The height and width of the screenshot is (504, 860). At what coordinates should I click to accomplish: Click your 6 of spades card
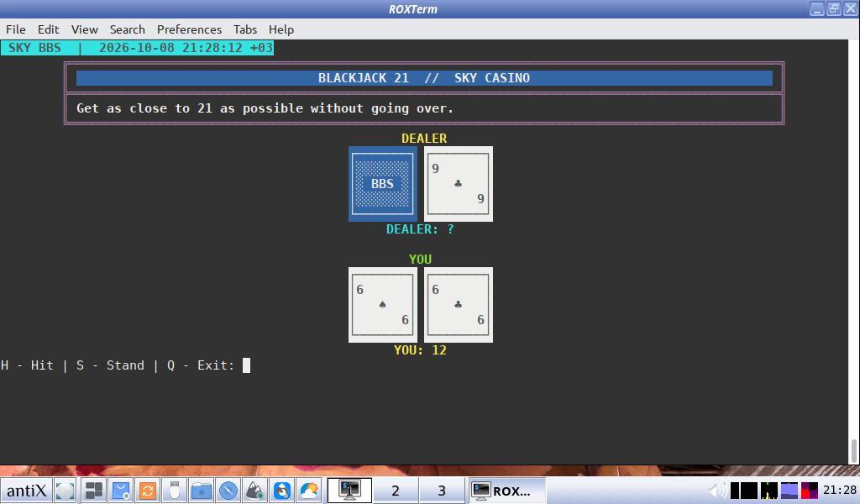click(x=383, y=305)
